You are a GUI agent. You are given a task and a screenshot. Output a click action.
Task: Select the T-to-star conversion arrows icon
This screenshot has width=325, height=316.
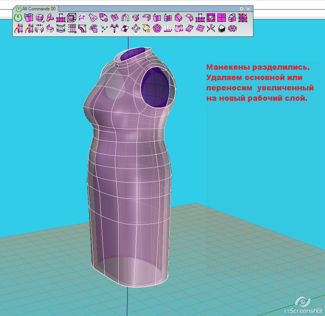pos(147,28)
